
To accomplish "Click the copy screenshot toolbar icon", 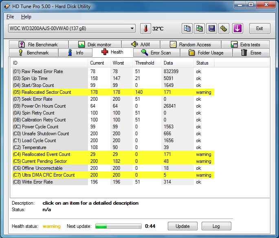I will (199, 28).
